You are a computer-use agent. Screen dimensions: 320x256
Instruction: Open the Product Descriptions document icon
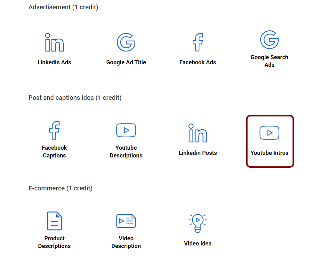coord(54,221)
